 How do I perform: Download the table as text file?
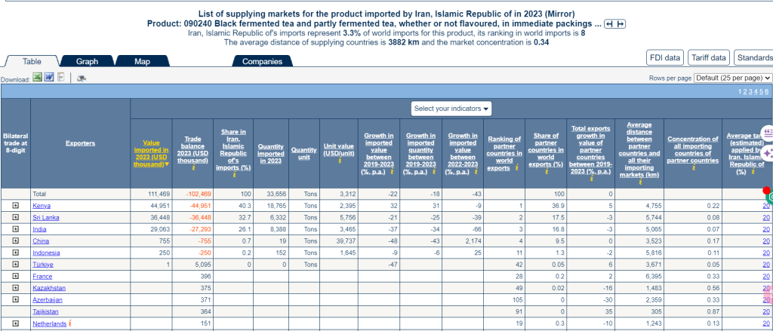[x=60, y=78]
